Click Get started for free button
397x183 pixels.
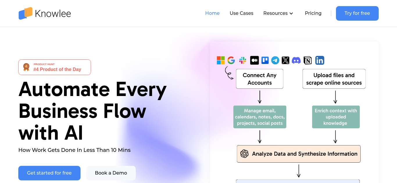coord(49,173)
